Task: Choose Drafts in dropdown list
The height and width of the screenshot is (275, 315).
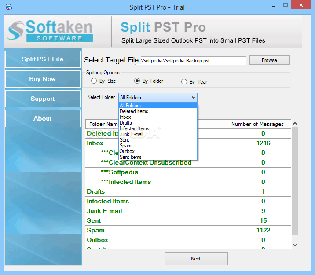Action: [x=158, y=123]
